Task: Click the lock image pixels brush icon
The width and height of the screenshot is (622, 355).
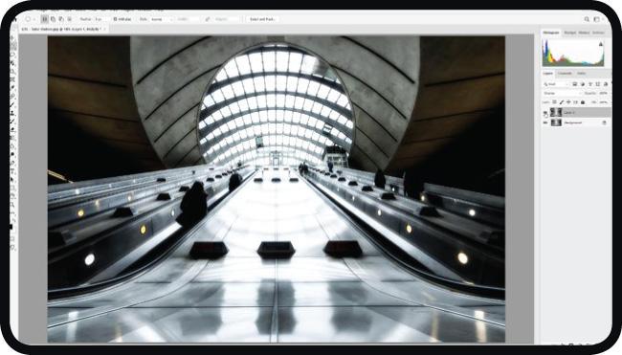Action: [562, 102]
